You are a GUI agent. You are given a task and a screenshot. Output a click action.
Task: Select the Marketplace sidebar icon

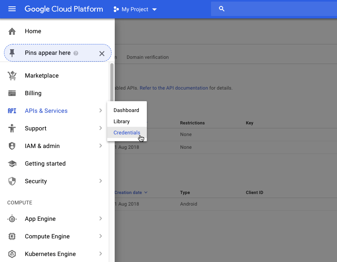click(x=12, y=75)
